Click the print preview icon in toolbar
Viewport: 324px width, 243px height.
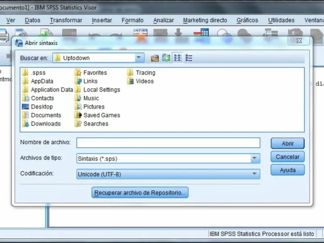pyautogui.click(x=21, y=33)
